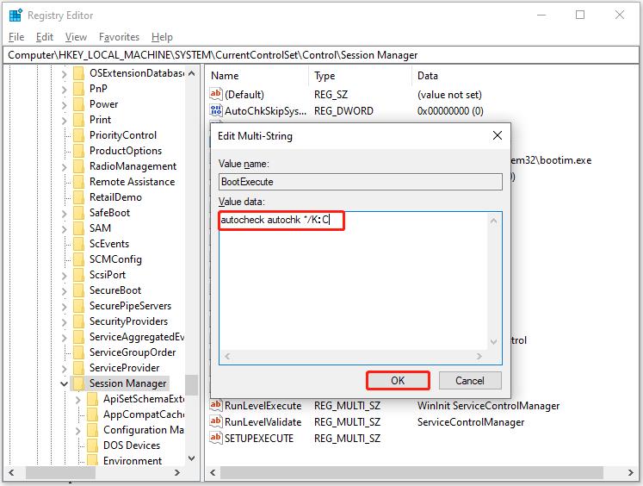643x486 pixels.
Task: Expand the ApiSetSchemaExtensions subkey node
Action: pyautogui.click(x=78, y=399)
